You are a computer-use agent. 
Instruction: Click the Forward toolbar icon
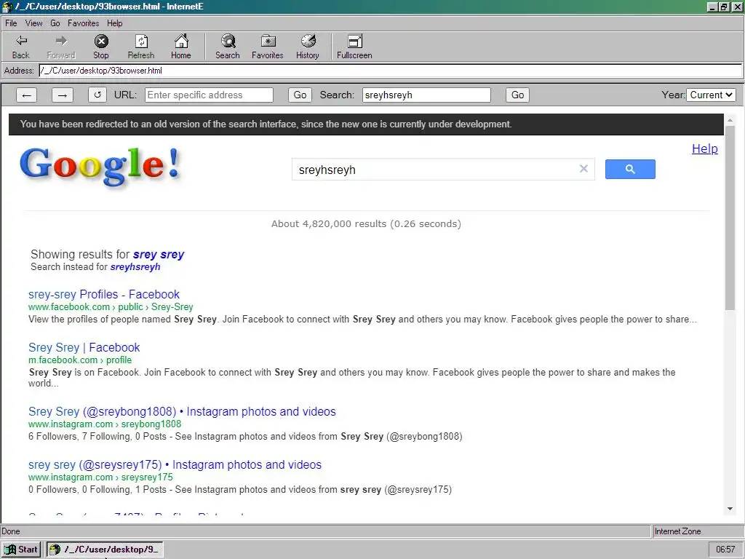(x=61, y=46)
